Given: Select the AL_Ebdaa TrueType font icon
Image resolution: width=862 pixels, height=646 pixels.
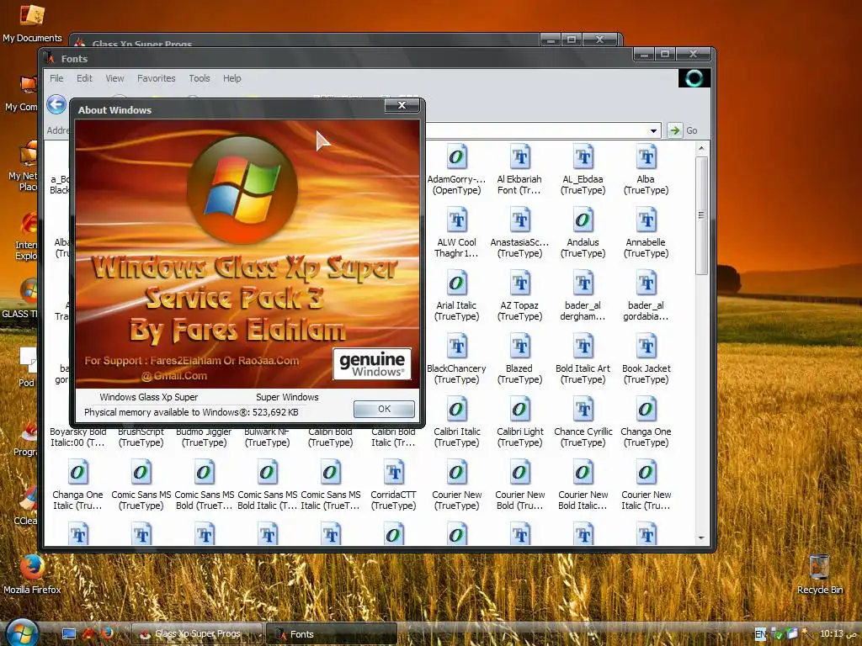Looking at the screenshot, I should tap(583, 157).
